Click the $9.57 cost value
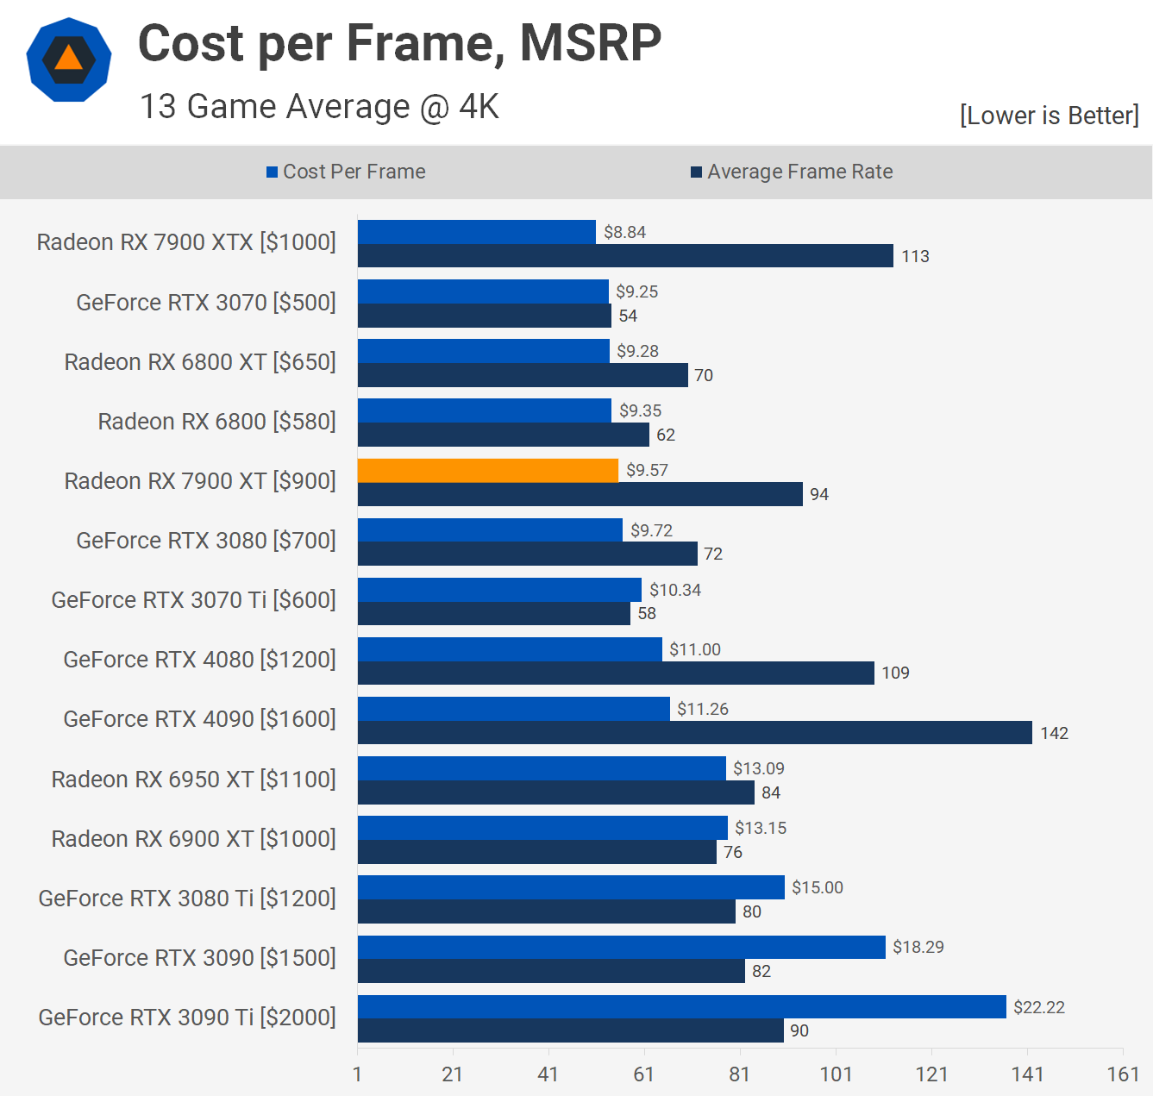This screenshot has width=1153, height=1096. [x=647, y=470]
